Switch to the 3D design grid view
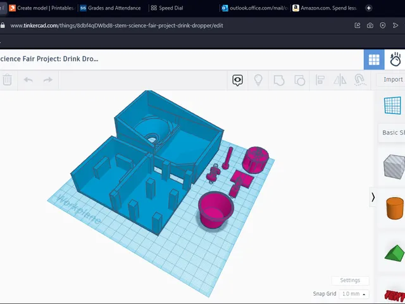The height and width of the screenshot is (304, 405). [x=374, y=60]
